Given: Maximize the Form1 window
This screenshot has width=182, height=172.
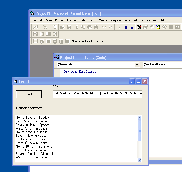Looking at the screenshot, I should pos(138,81).
